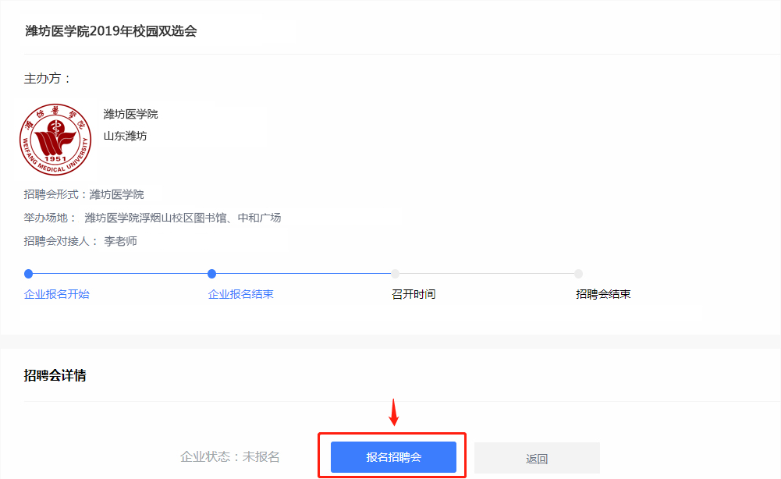Viewport: 781px width, 479px height.
Task: Click the 报名招聘会 button
Action: coord(393,457)
